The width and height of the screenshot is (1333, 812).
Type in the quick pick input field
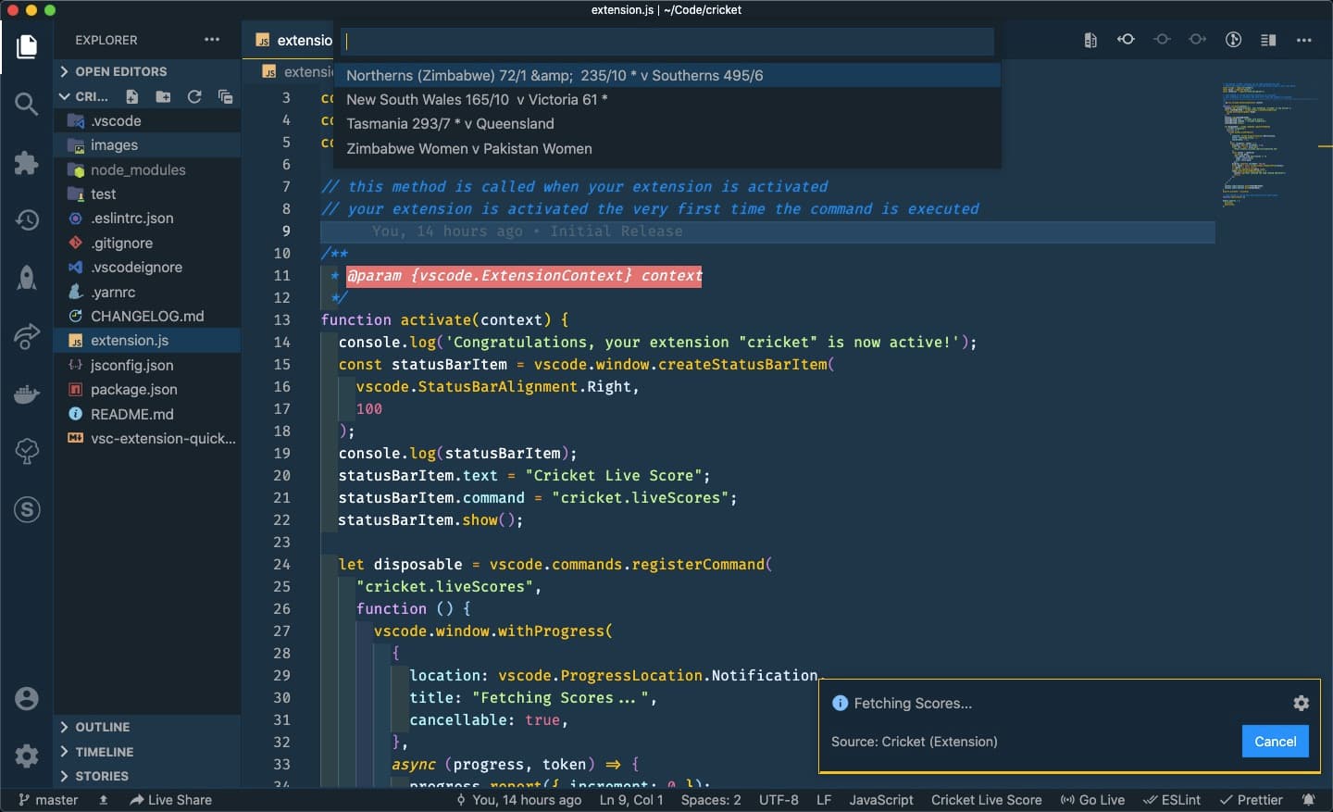coord(665,42)
